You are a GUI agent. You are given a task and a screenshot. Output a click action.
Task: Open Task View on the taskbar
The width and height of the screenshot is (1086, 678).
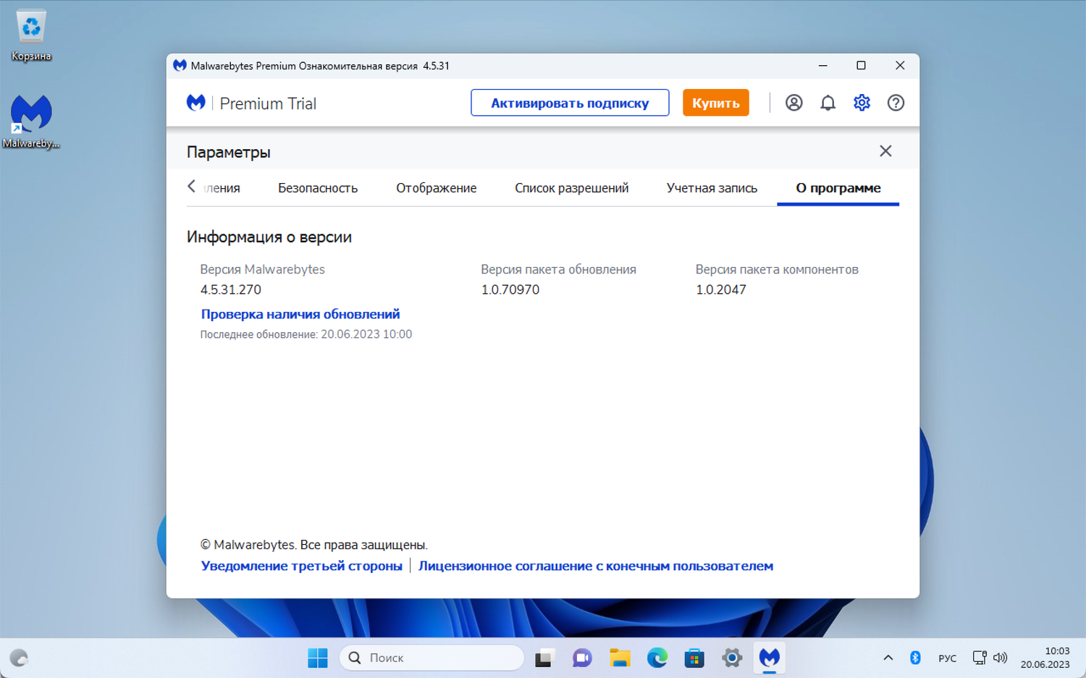(x=544, y=658)
